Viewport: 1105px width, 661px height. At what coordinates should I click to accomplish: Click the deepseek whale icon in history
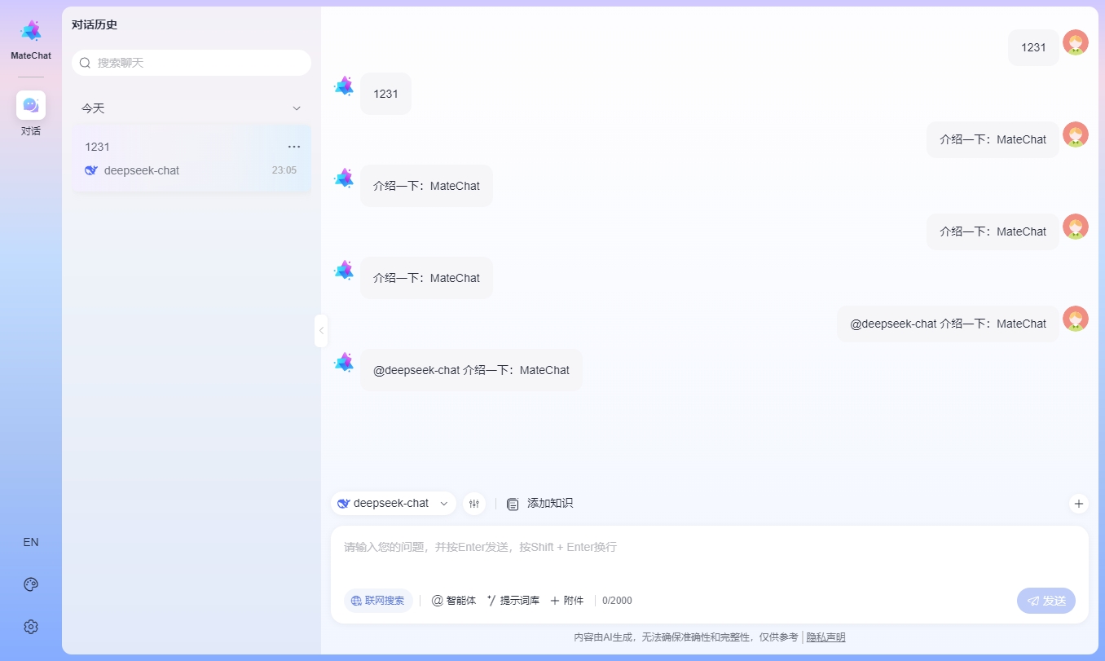point(91,170)
